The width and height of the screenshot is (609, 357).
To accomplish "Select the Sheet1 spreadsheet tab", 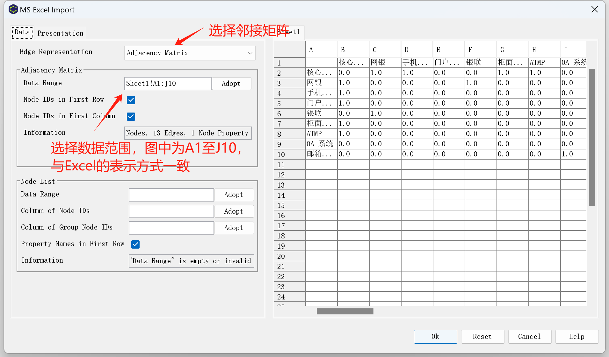I will [x=289, y=32].
